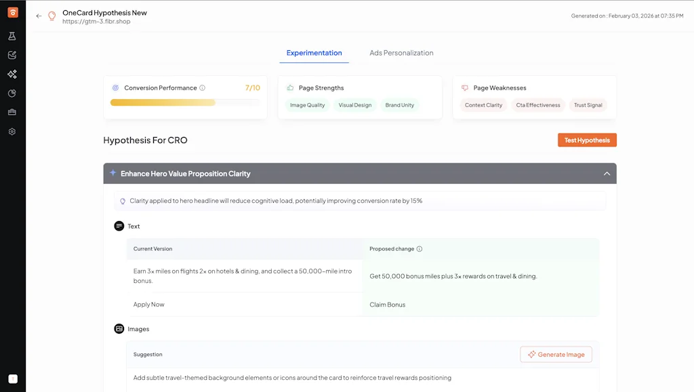Click the Test Hypothesis button

[x=587, y=140]
